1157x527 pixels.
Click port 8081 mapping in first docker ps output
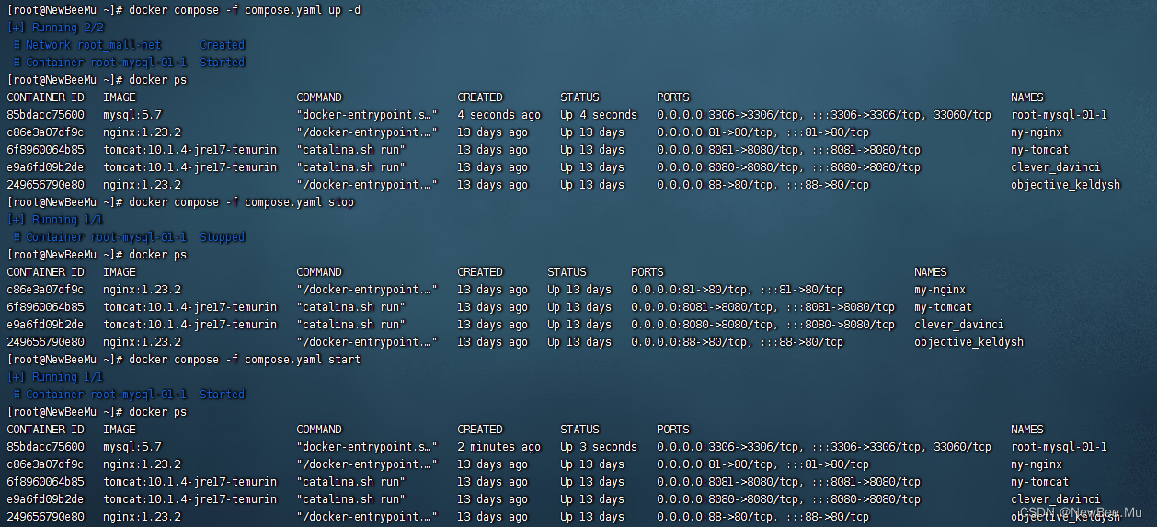coord(788,150)
